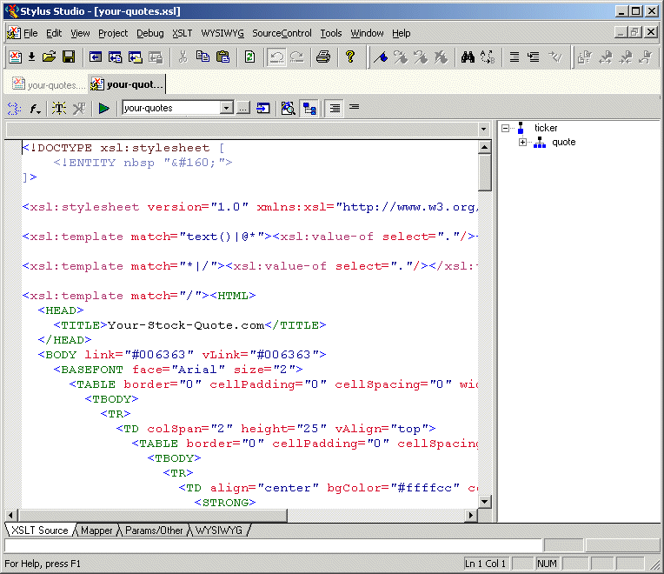
Task: Click the Find binoculars icon
Action: coord(467,57)
